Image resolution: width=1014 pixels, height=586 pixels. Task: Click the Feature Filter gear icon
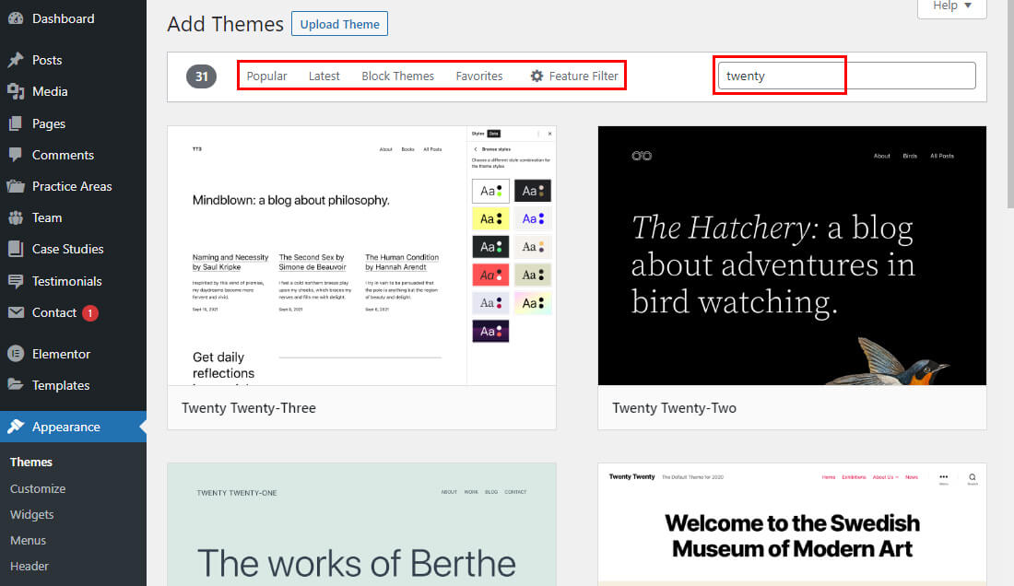536,76
